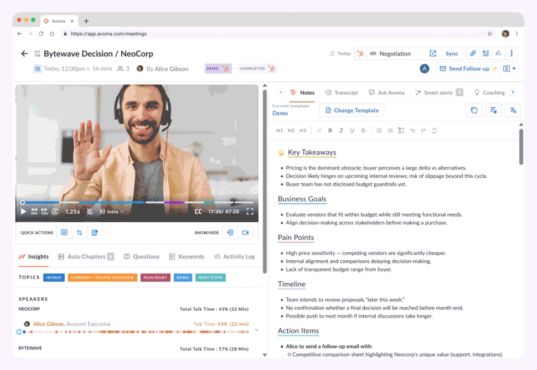Image resolution: width=537 pixels, height=370 pixels.
Task: Redo the last notes edit
Action: [x=424, y=131]
